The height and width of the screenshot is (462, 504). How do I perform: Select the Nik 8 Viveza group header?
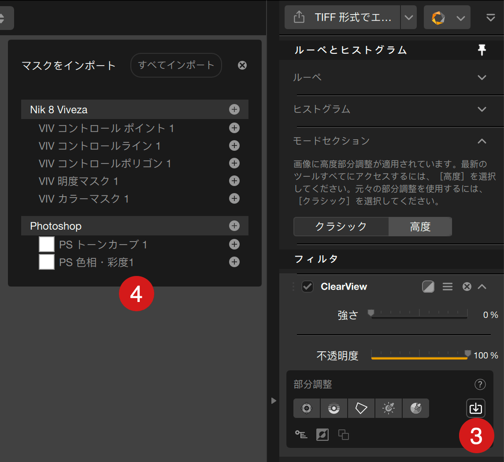click(x=135, y=109)
